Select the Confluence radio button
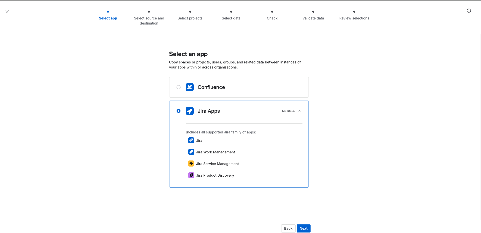Screen dimensions: 481x233 (x=179, y=87)
